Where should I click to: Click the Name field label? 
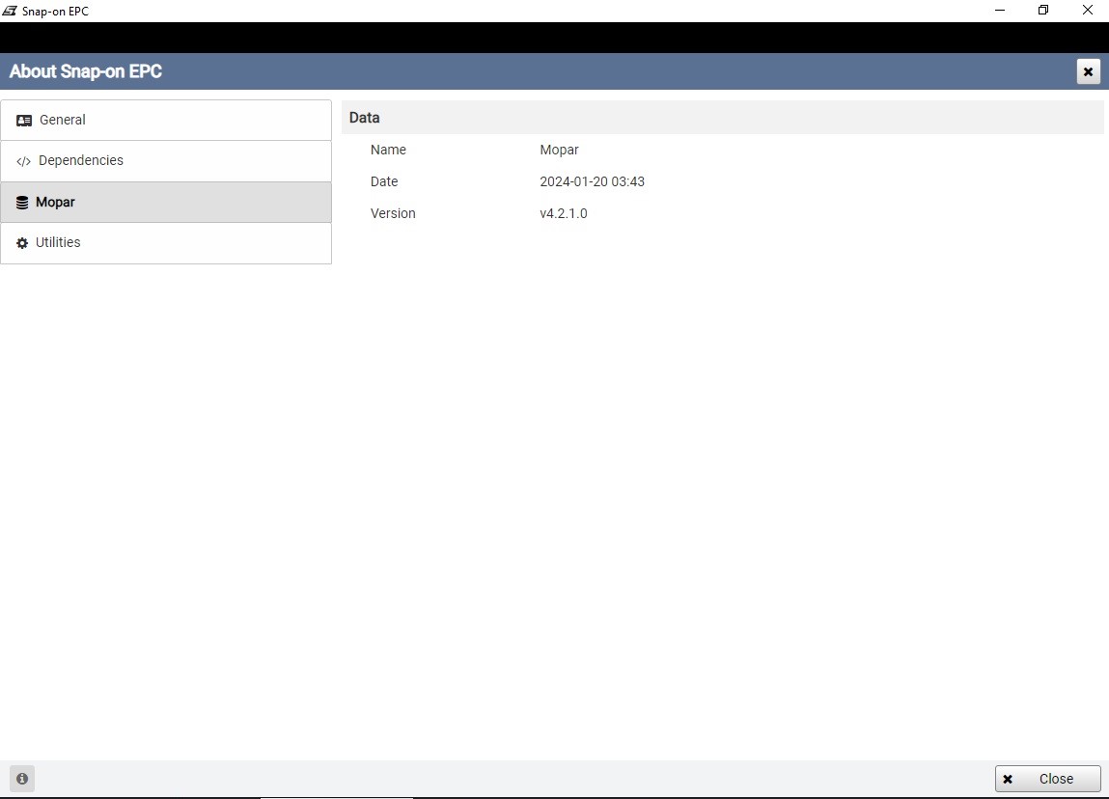[x=388, y=150]
